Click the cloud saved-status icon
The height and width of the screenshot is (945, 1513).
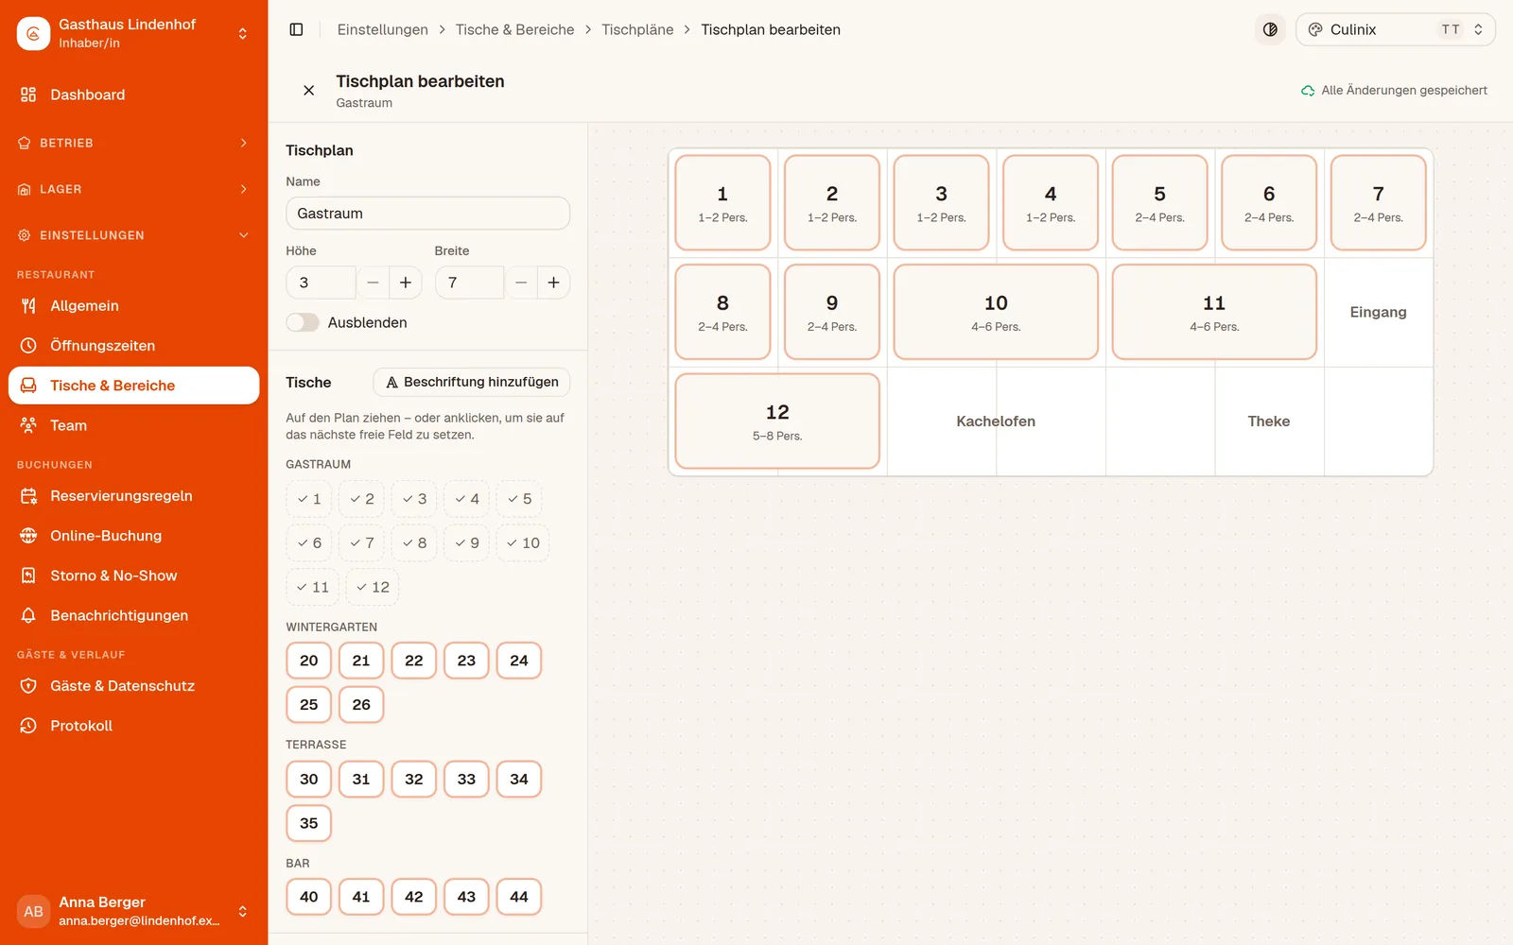pyautogui.click(x=1308, y=91)
